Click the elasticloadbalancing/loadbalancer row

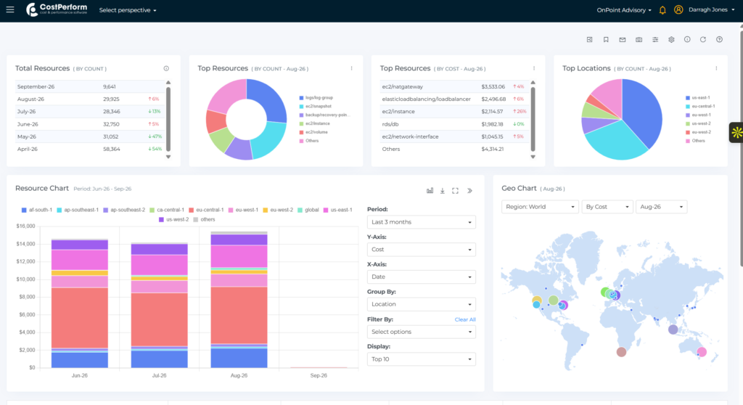[454, 99]
